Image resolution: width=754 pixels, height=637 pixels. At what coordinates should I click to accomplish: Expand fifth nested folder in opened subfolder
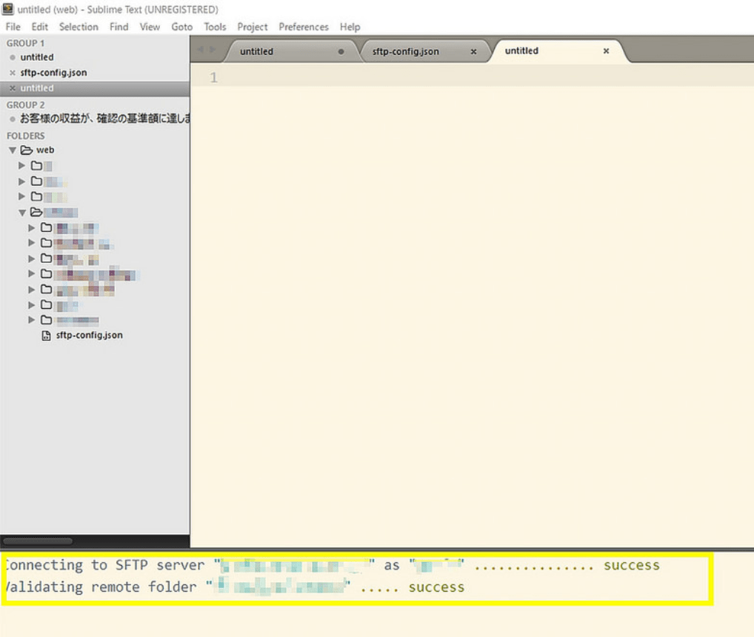pyautogui.click(x=32, y=290)
